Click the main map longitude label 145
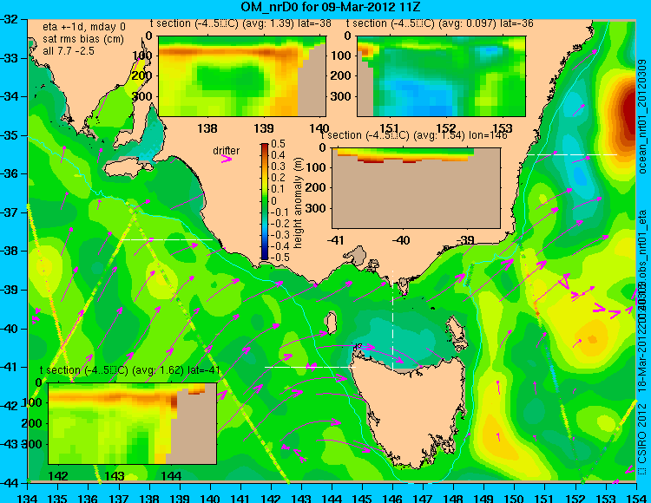This screenshot has width=651, height=503. pos(362,498)
